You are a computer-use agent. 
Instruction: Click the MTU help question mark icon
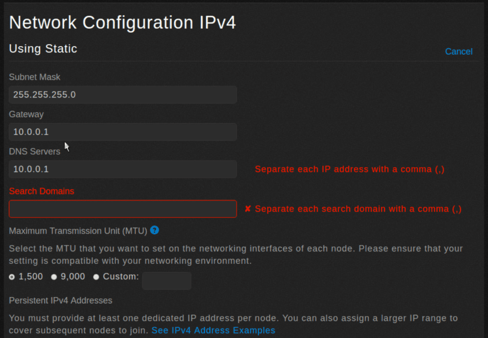[154, 230]
